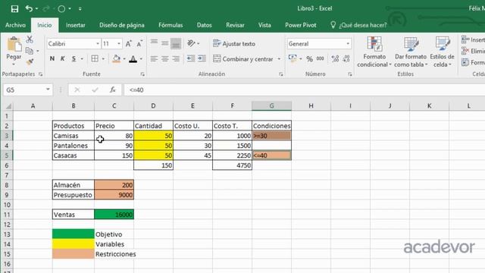Open the Datos tab
Screen dimensions: 485x273
(x=204, y=25)
